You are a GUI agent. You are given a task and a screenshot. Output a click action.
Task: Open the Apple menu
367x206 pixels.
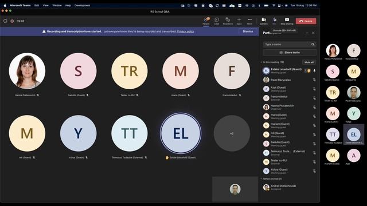point(5,5)
